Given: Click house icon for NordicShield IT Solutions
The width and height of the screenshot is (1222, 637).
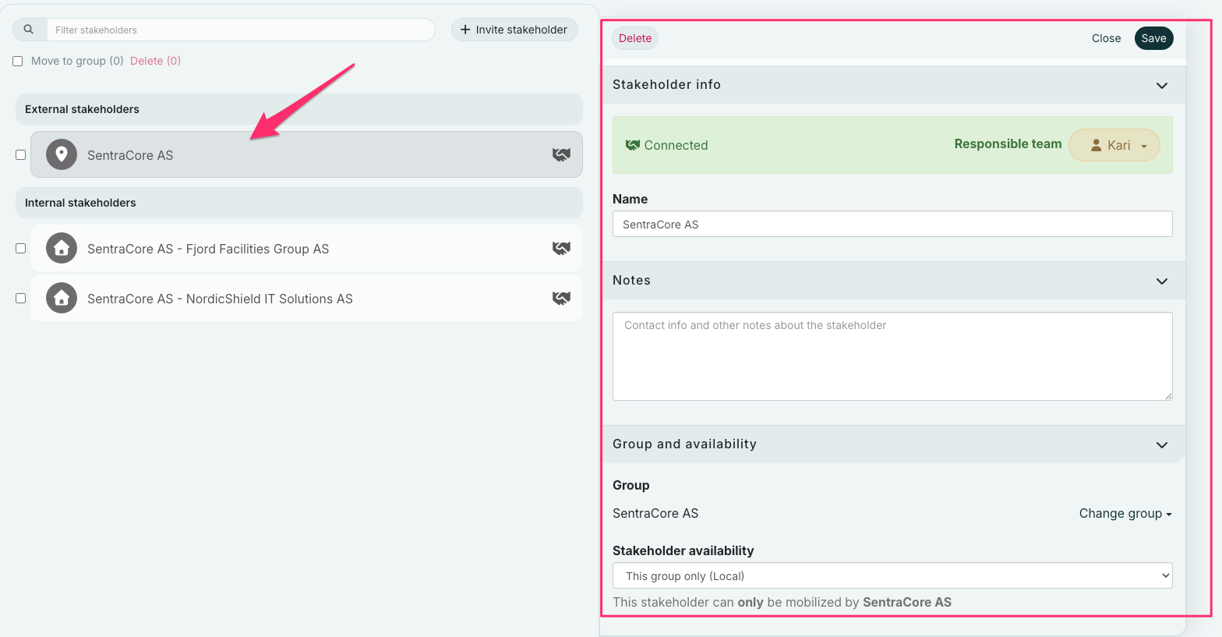Looking at the screenshot, I should (62, 298).
